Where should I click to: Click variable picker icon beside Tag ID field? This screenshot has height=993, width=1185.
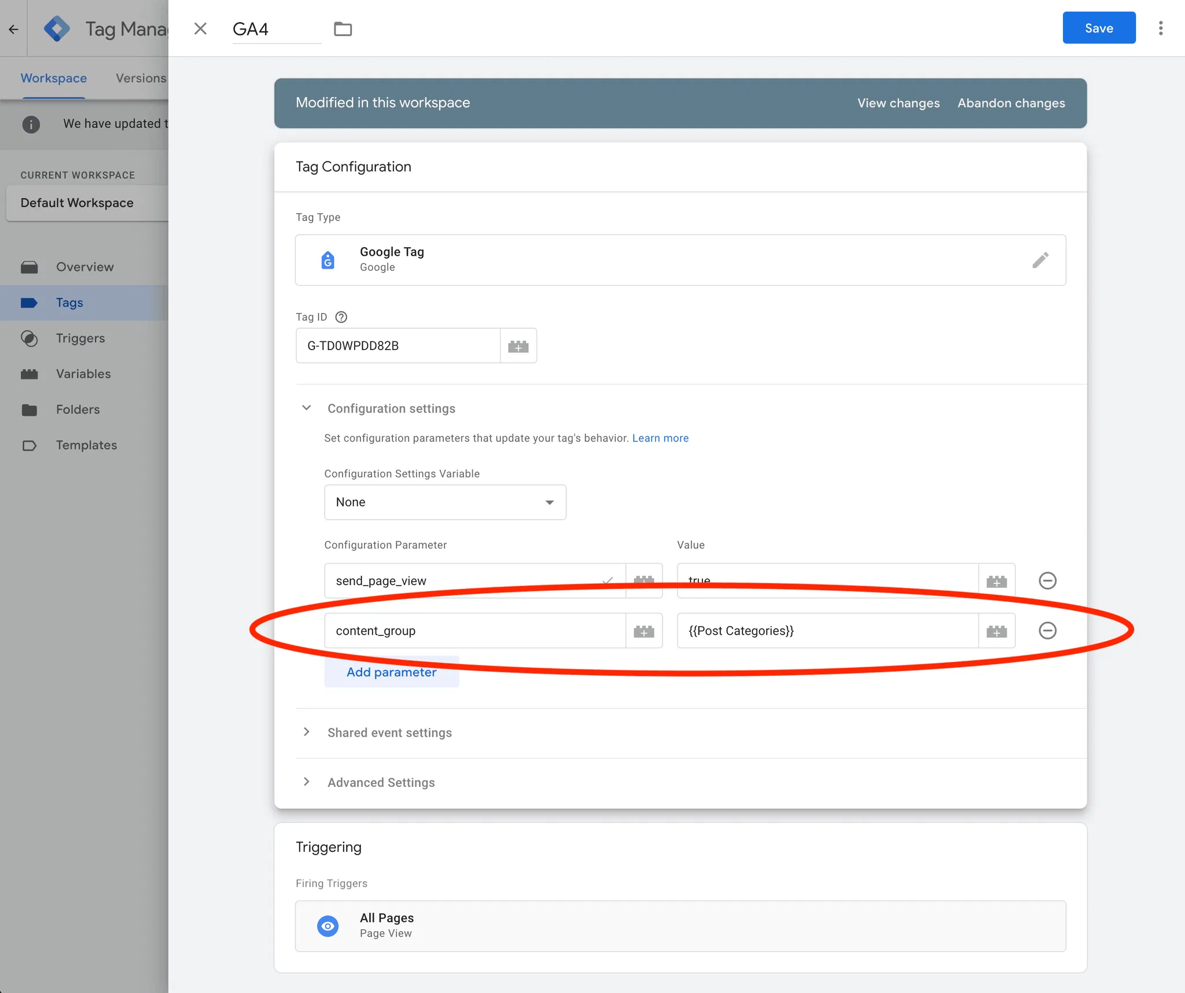[x=518, y=346]
